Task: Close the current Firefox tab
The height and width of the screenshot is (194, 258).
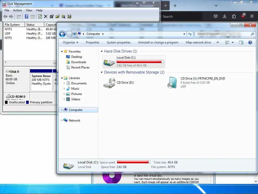Action: point(166,6)
